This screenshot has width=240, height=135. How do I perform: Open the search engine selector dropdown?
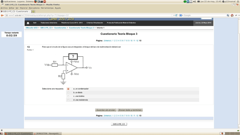tap(181, 15)
